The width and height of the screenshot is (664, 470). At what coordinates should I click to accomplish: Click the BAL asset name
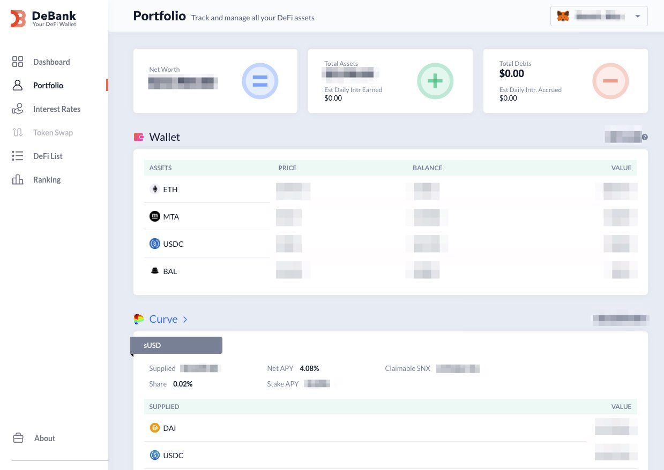pyautogui.click(x=170, y=271)
